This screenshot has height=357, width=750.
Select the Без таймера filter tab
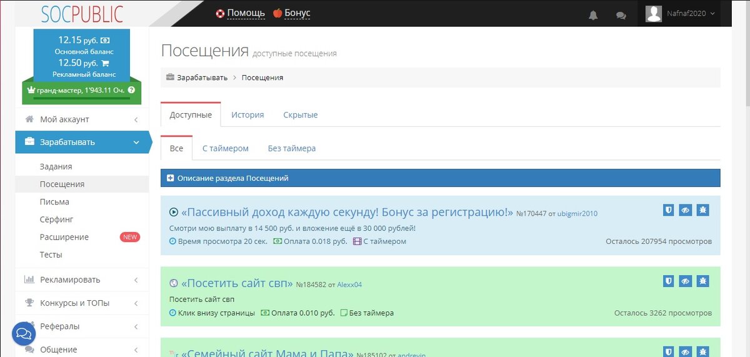coord(292,148)
